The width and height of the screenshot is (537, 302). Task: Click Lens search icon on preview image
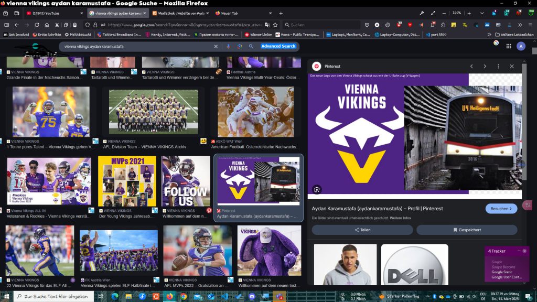point(317,189)
